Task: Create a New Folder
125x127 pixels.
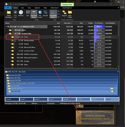Action: [x=70, y=14]
